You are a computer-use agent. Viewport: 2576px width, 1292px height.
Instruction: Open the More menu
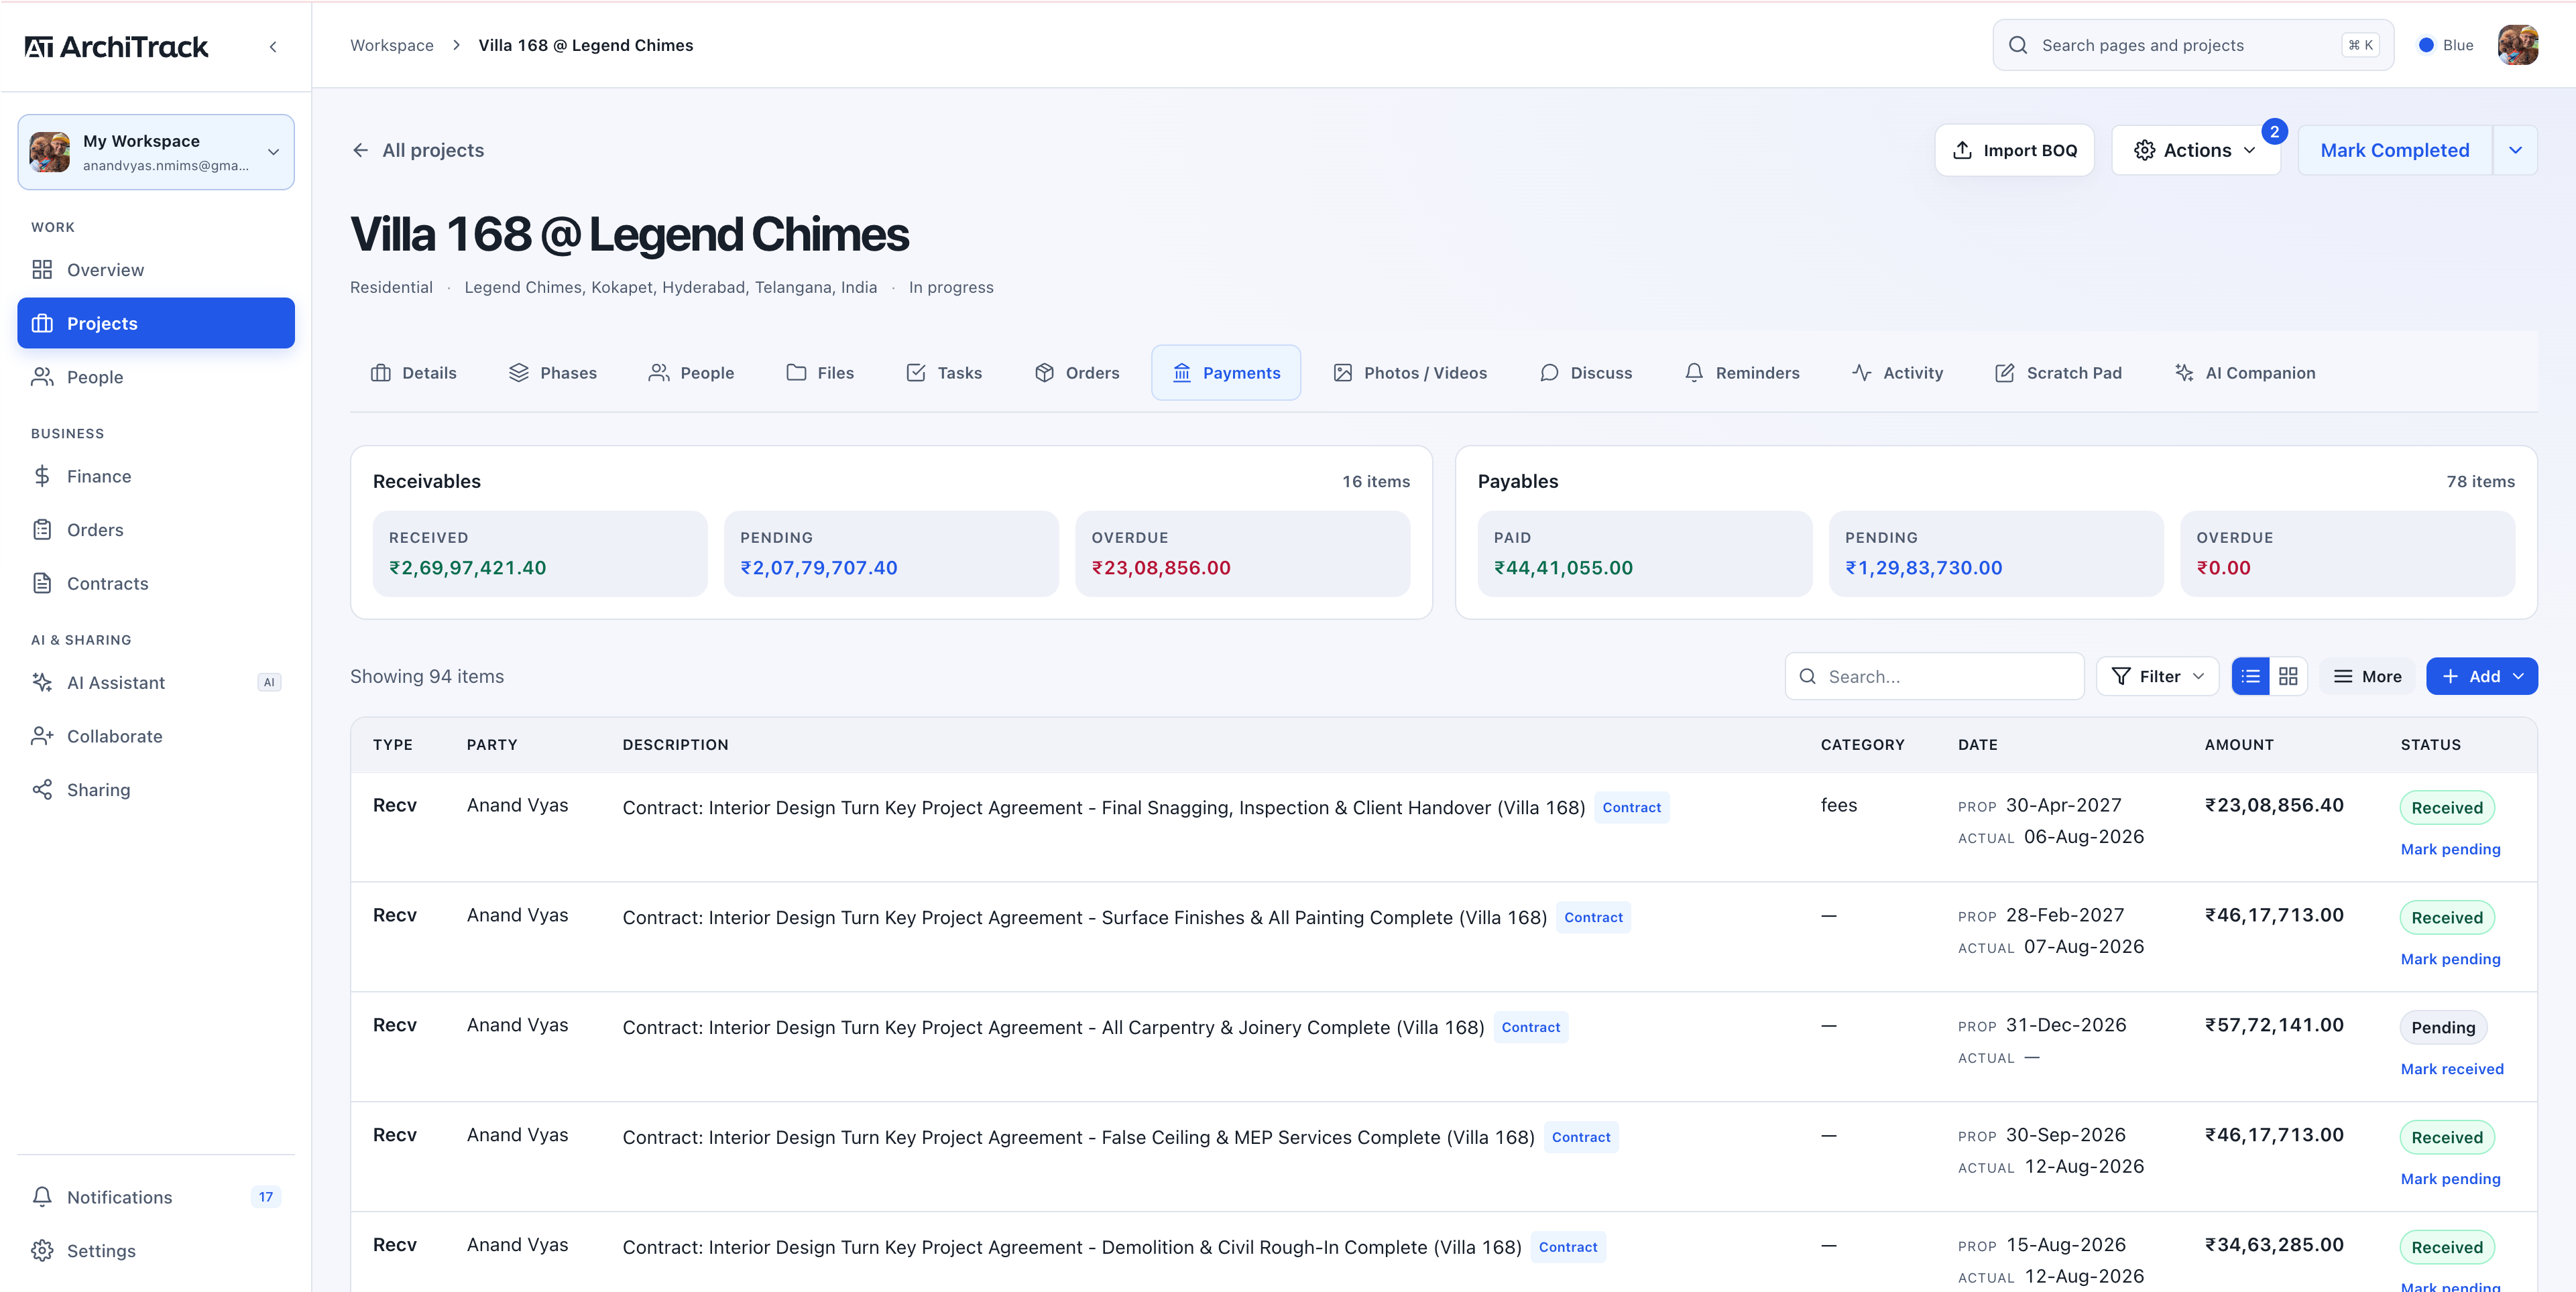[2367, 676]
